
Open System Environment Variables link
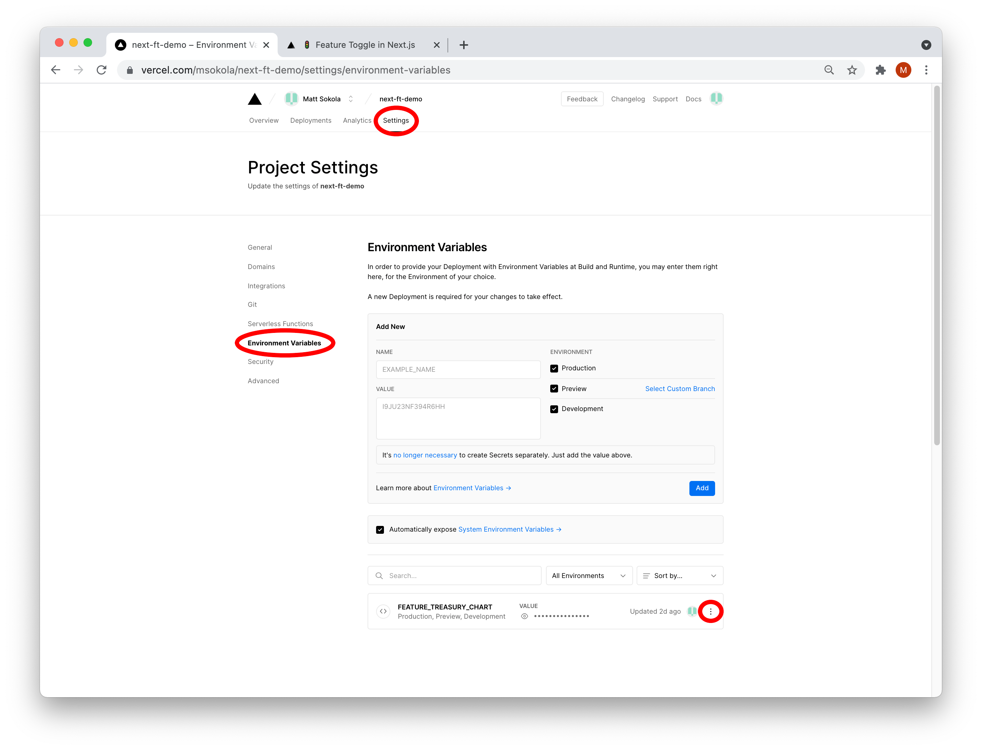point(510,529)
